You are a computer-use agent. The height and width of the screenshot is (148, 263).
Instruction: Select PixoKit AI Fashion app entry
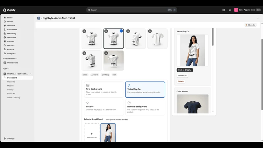tap(17, 74)
